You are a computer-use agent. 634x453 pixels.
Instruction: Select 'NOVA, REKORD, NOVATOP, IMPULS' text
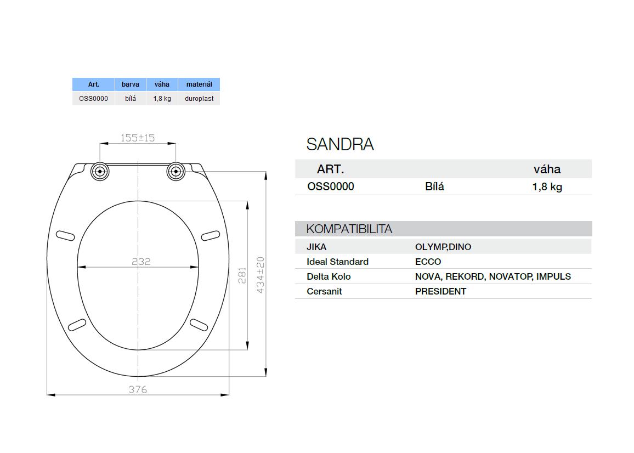coord(493,276)
